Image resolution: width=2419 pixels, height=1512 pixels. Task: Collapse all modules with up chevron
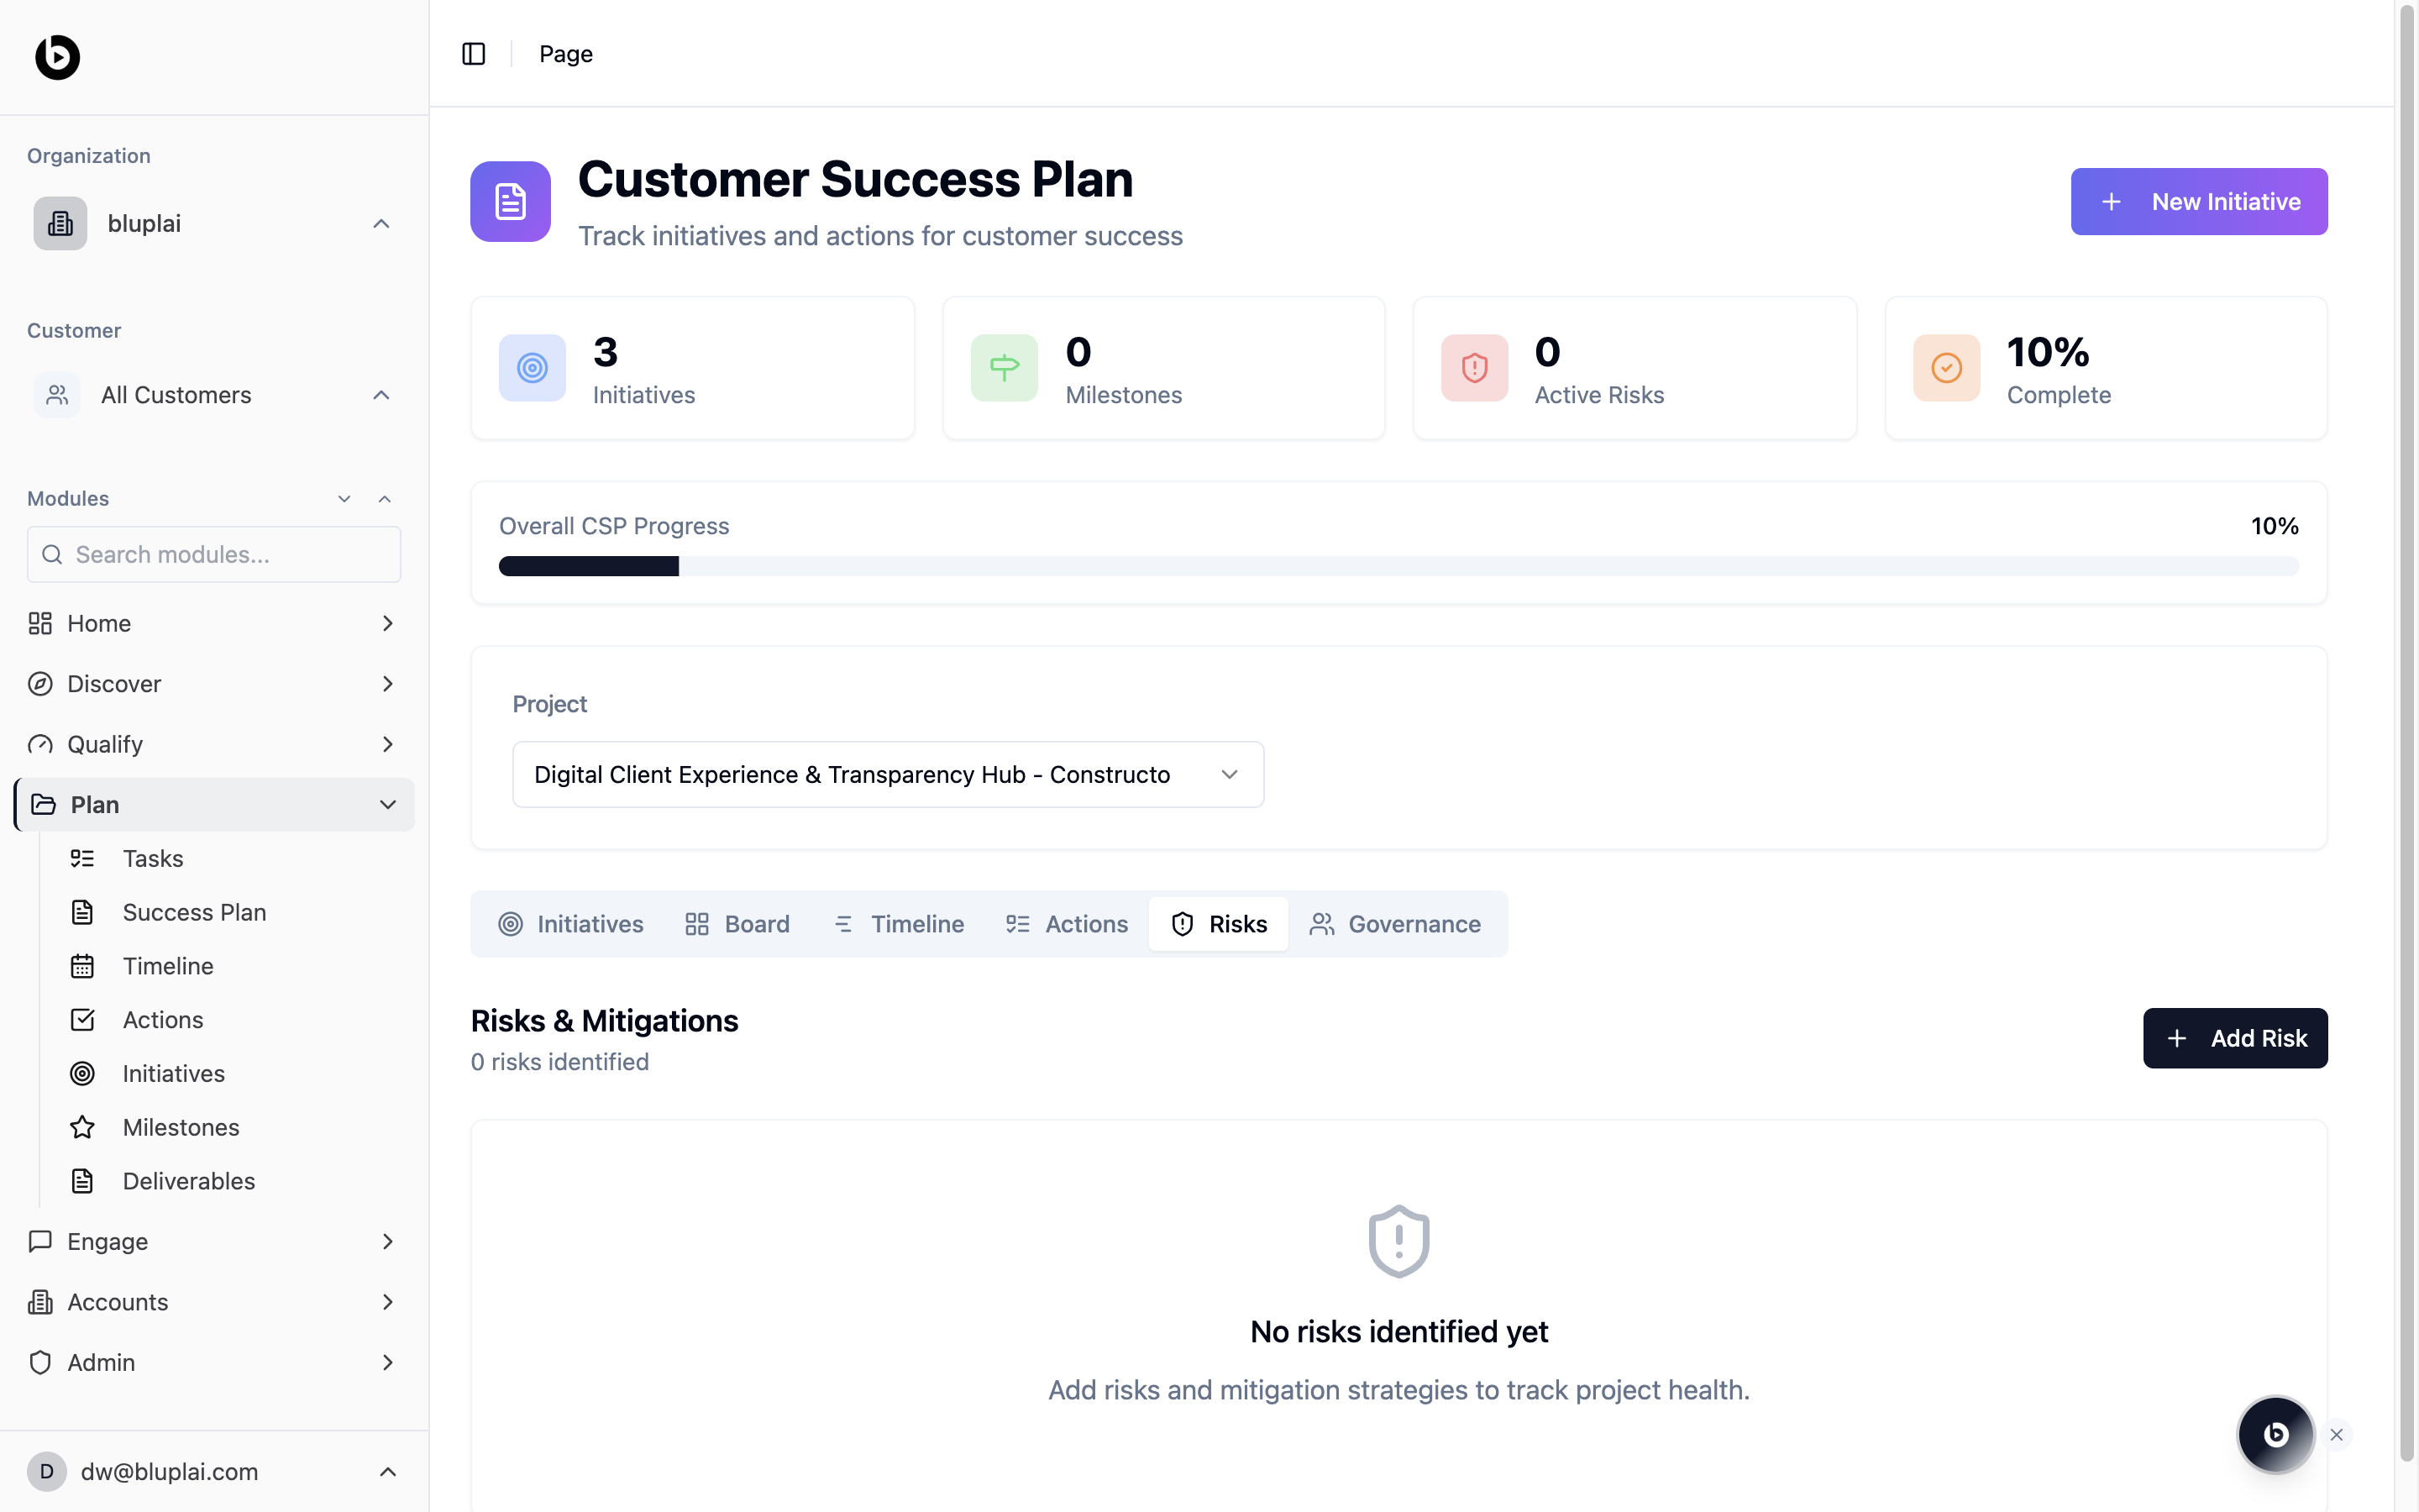click(x=385, y=499)
